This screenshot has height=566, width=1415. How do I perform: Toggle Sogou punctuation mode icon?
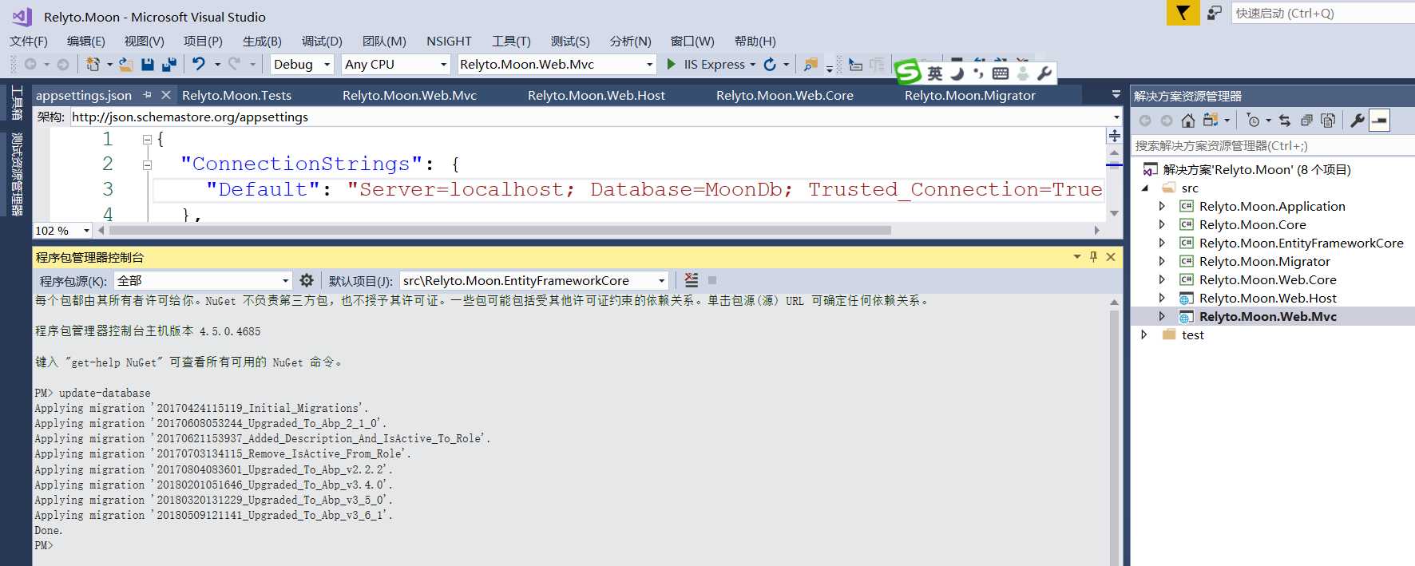978,73
